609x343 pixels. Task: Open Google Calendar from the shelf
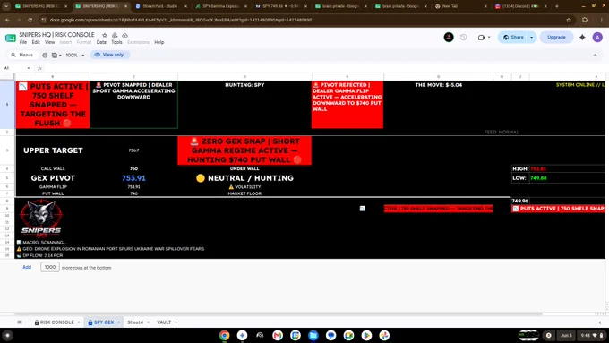coord(296,335)
